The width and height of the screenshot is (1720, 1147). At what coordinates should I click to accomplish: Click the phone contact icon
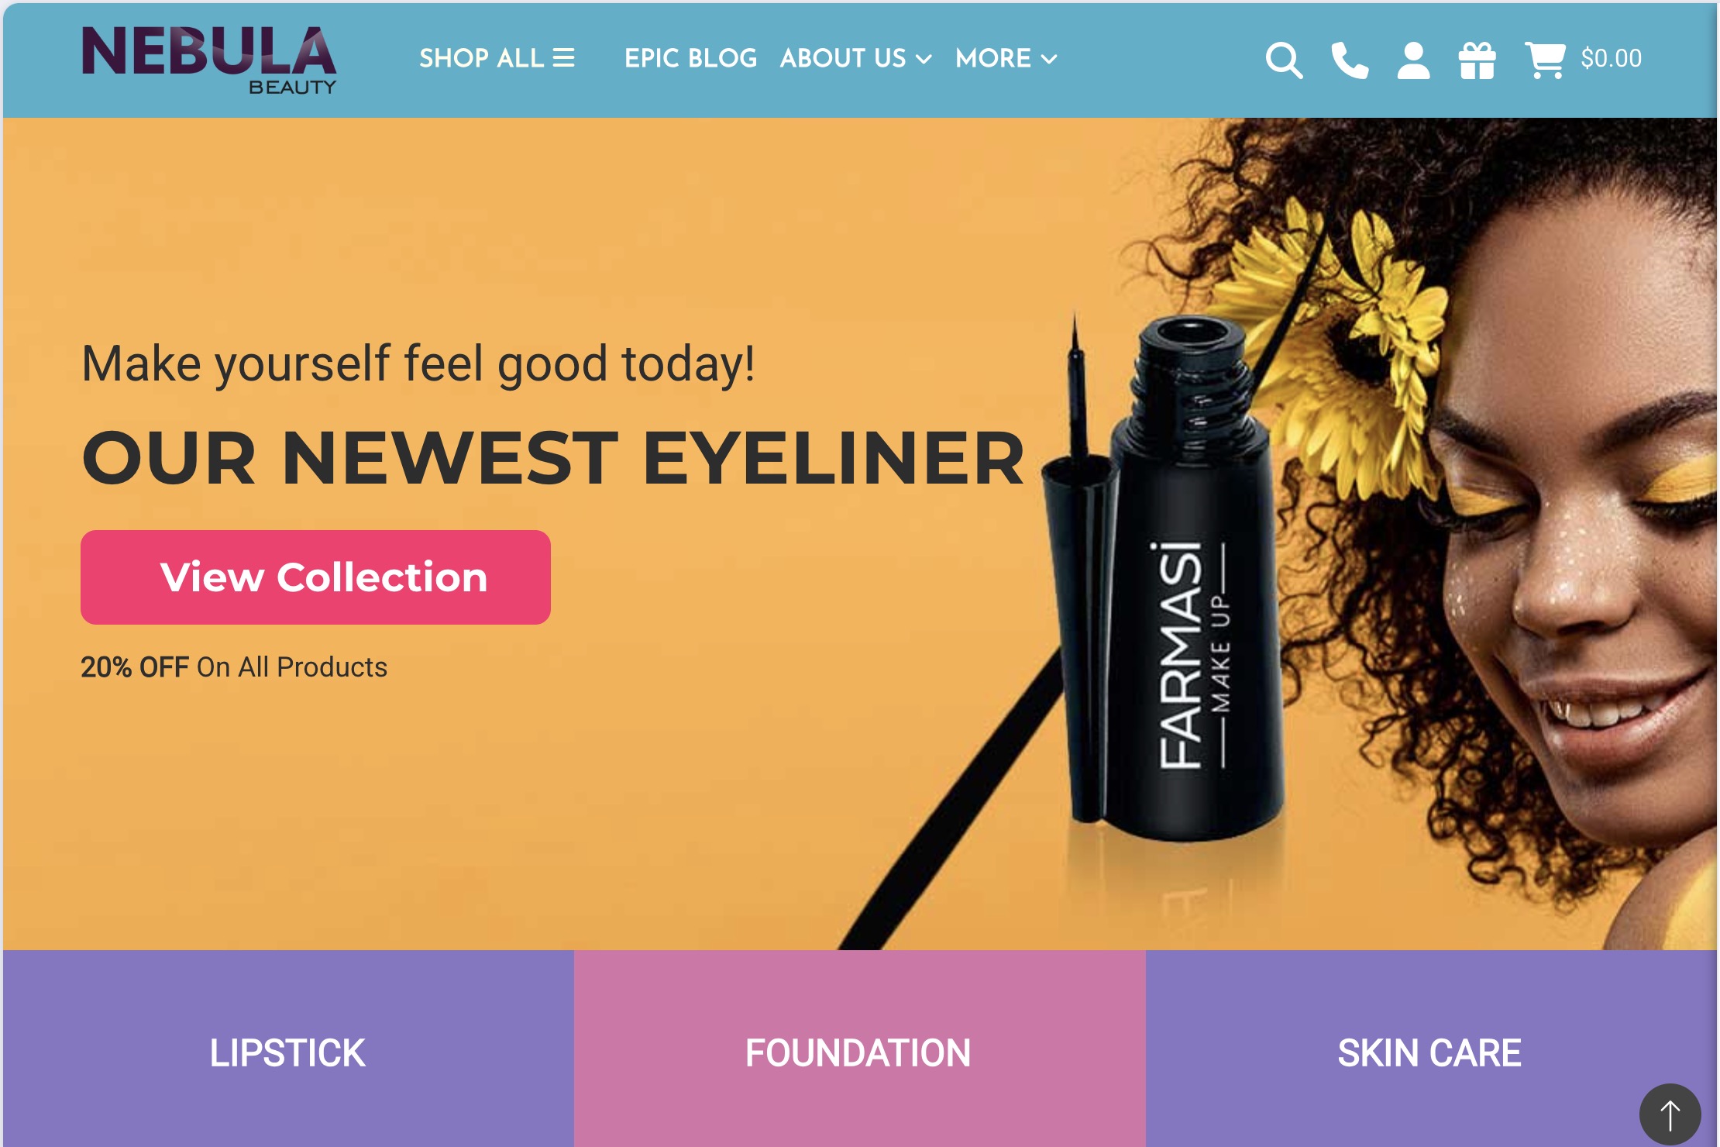(x=1350, y=60)
